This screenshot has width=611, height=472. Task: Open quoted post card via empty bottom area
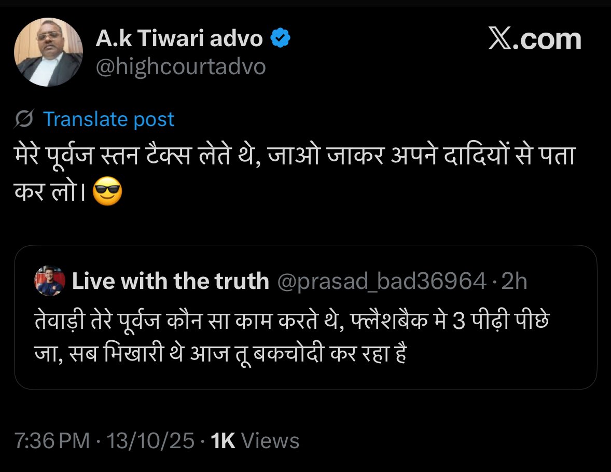pos(305,377)
